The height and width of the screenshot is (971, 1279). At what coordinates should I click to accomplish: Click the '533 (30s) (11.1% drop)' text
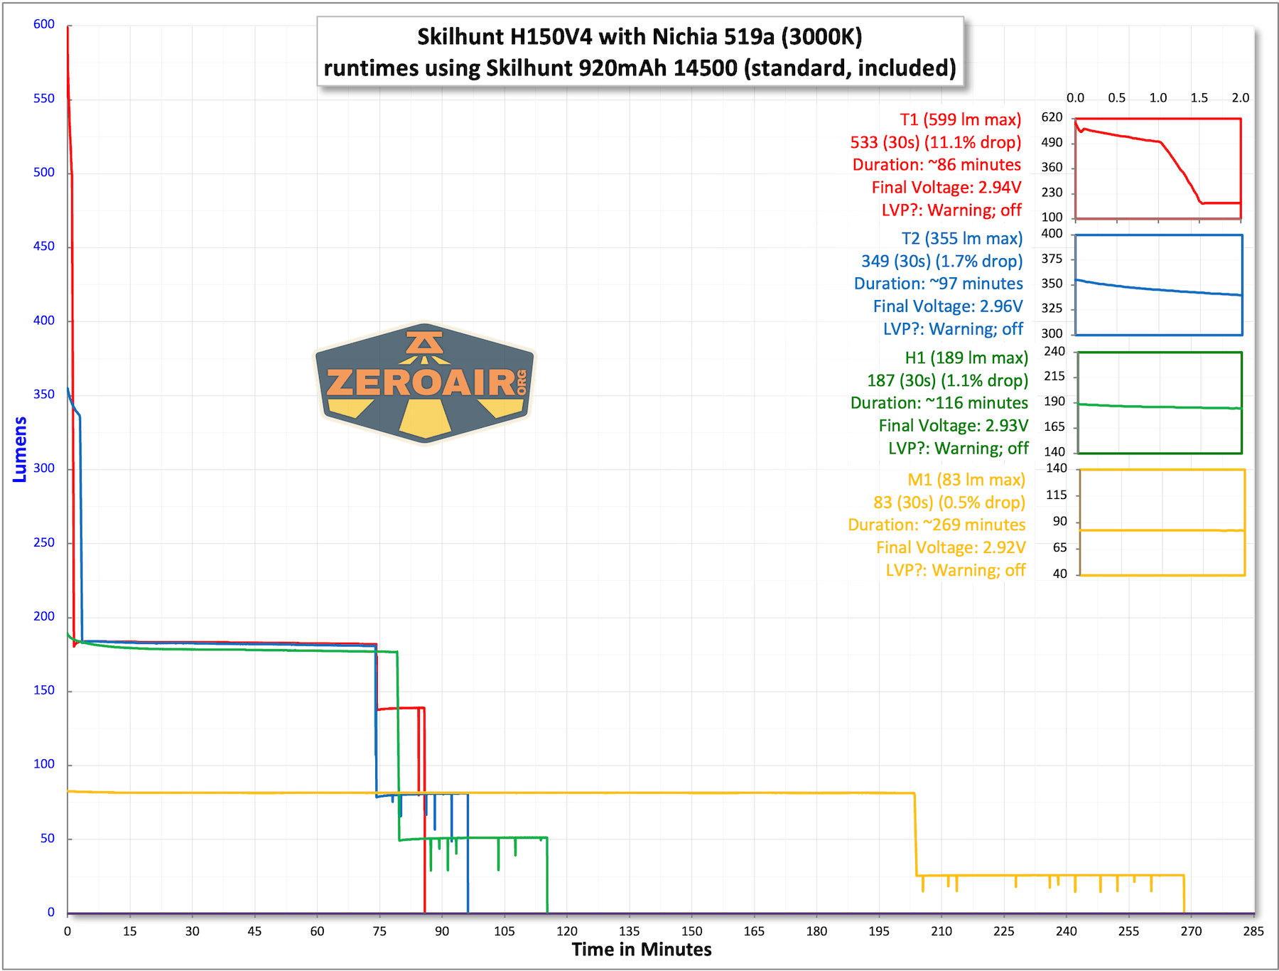[936, 142]
